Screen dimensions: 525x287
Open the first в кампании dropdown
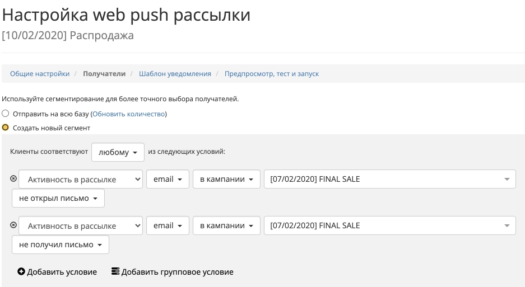point(226,180)
